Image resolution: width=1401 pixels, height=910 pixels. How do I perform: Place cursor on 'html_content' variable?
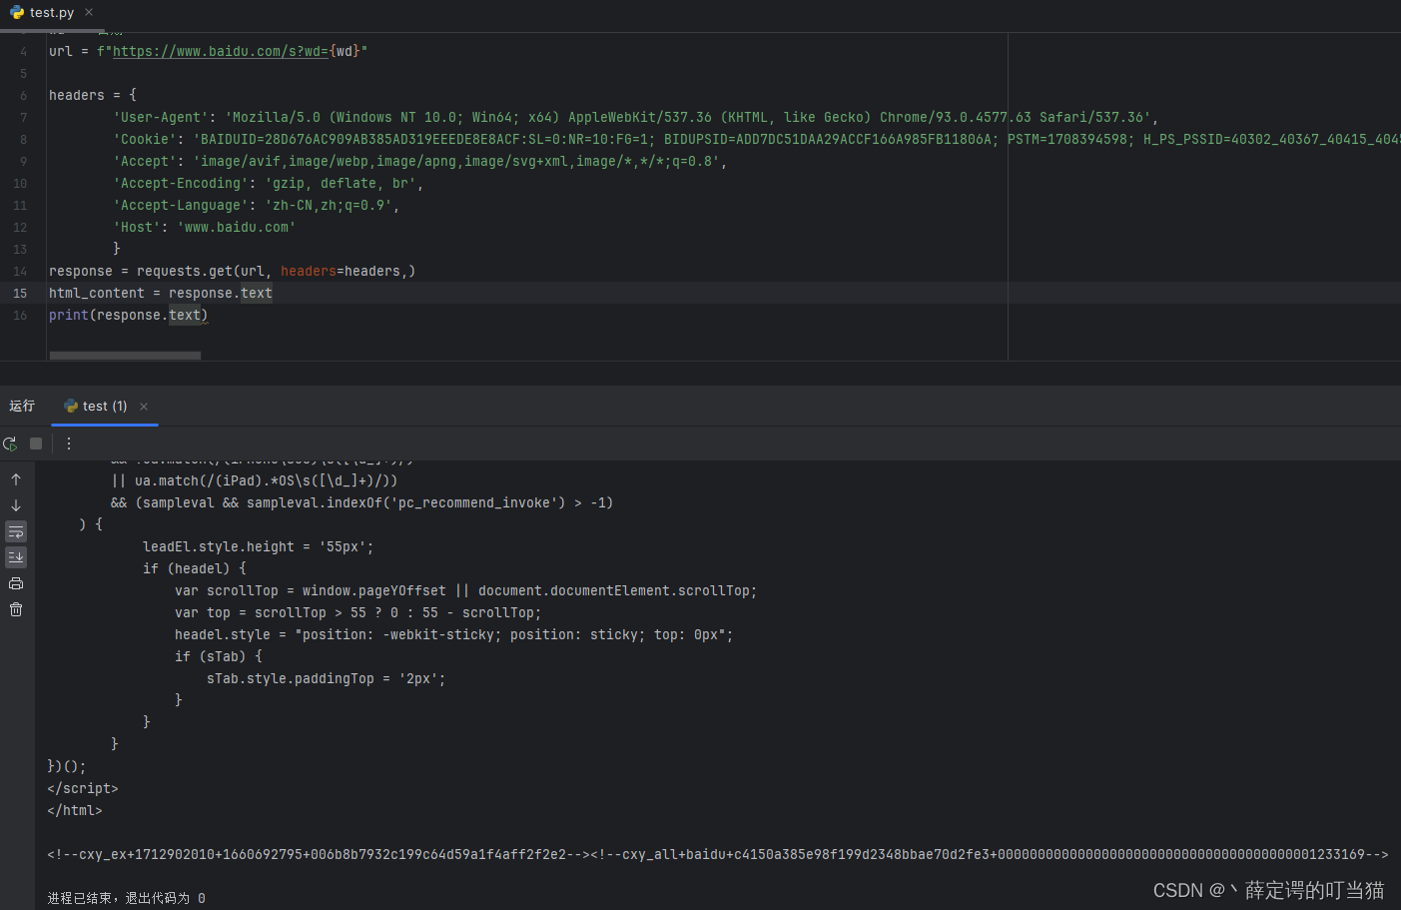pyautogui.click(x=97, y=293)
